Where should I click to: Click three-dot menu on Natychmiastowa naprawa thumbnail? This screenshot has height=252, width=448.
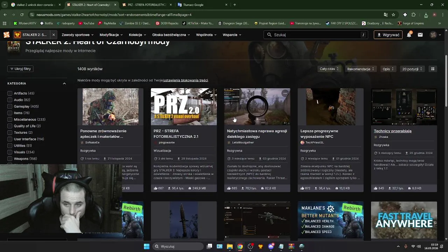(285, 93)
